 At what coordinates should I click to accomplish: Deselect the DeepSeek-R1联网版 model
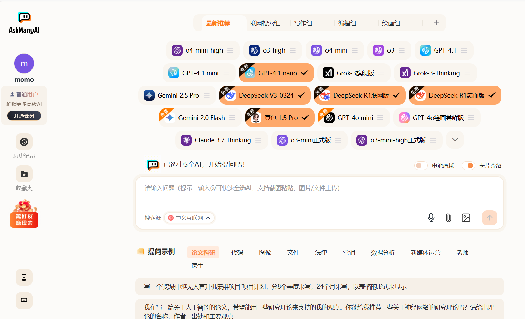[360, 95]
